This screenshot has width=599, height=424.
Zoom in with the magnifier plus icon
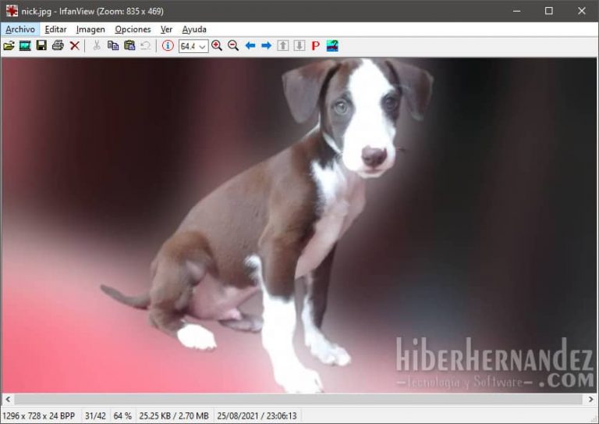217,46
